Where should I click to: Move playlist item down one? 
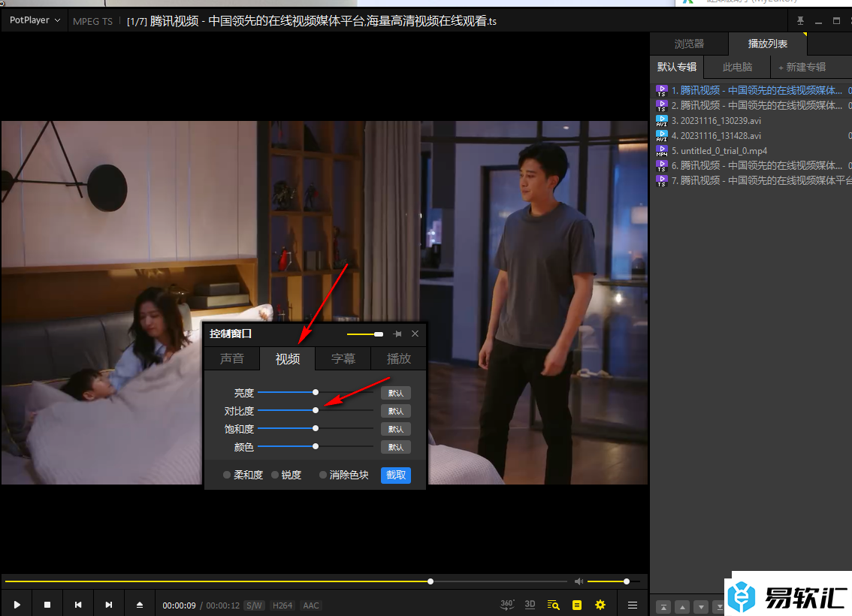702,607
